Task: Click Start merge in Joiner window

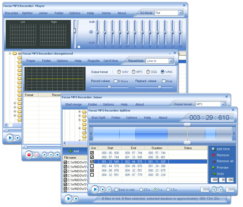Action: (73, 105)
